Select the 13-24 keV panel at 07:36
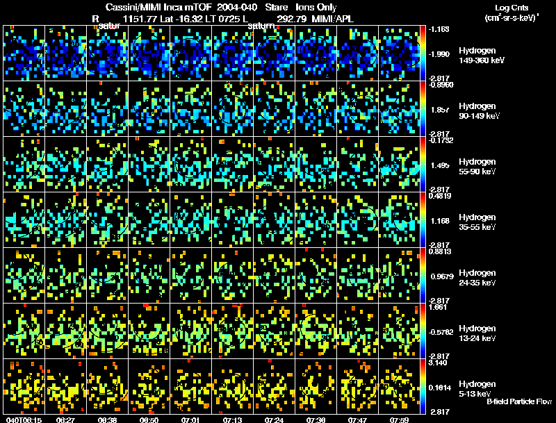This screenshot has width=556, height=423. (x=316, y=331)
